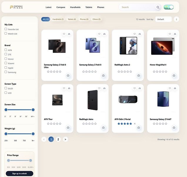Viewport: 187px width, 177px height.
Task: Favorite the RedMagic Astra 2
Action: click(x=135, y=34)
